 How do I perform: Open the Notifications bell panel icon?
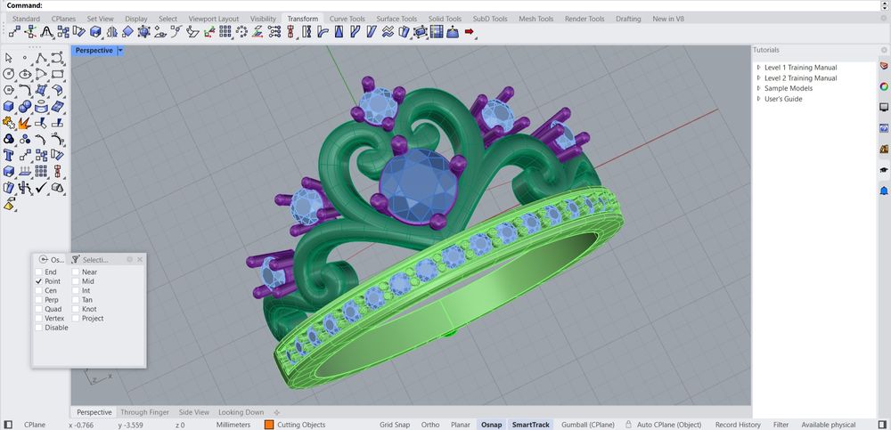[x=884, y=191]
